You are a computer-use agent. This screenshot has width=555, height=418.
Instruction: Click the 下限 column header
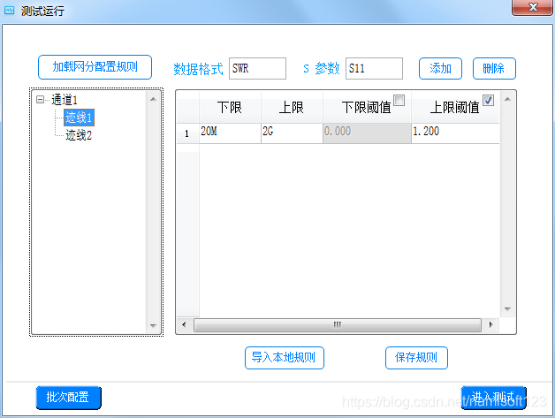[x=230, y=107]
